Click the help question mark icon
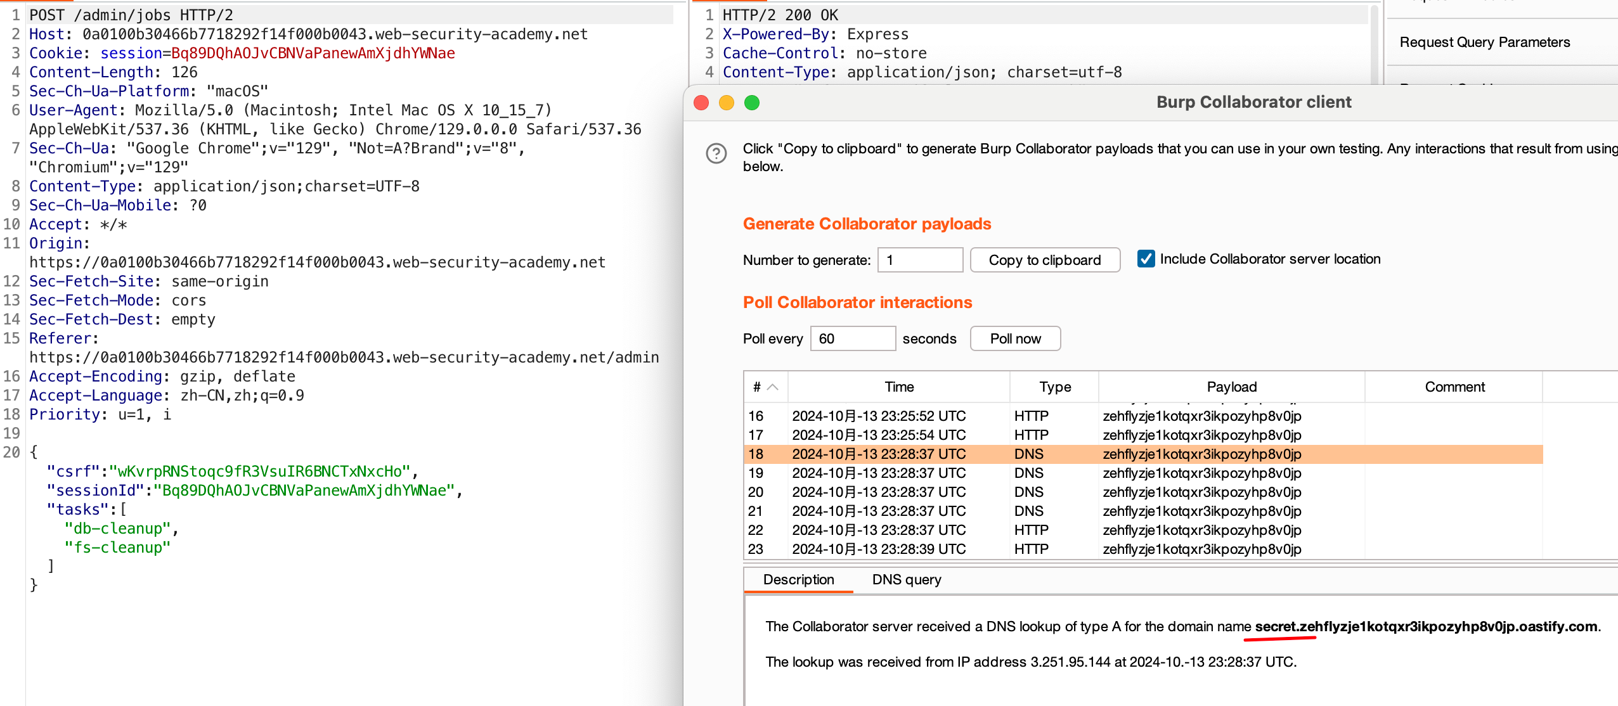 pyautogui.click(x=716, y=154)
